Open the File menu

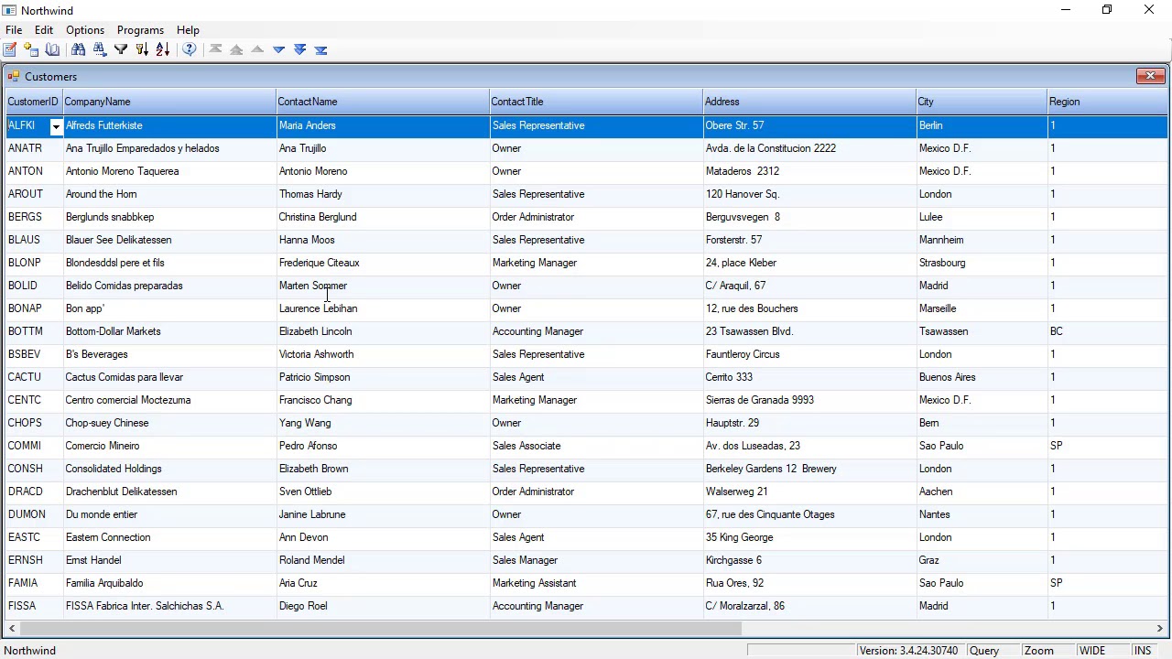(x=14, y=30)
